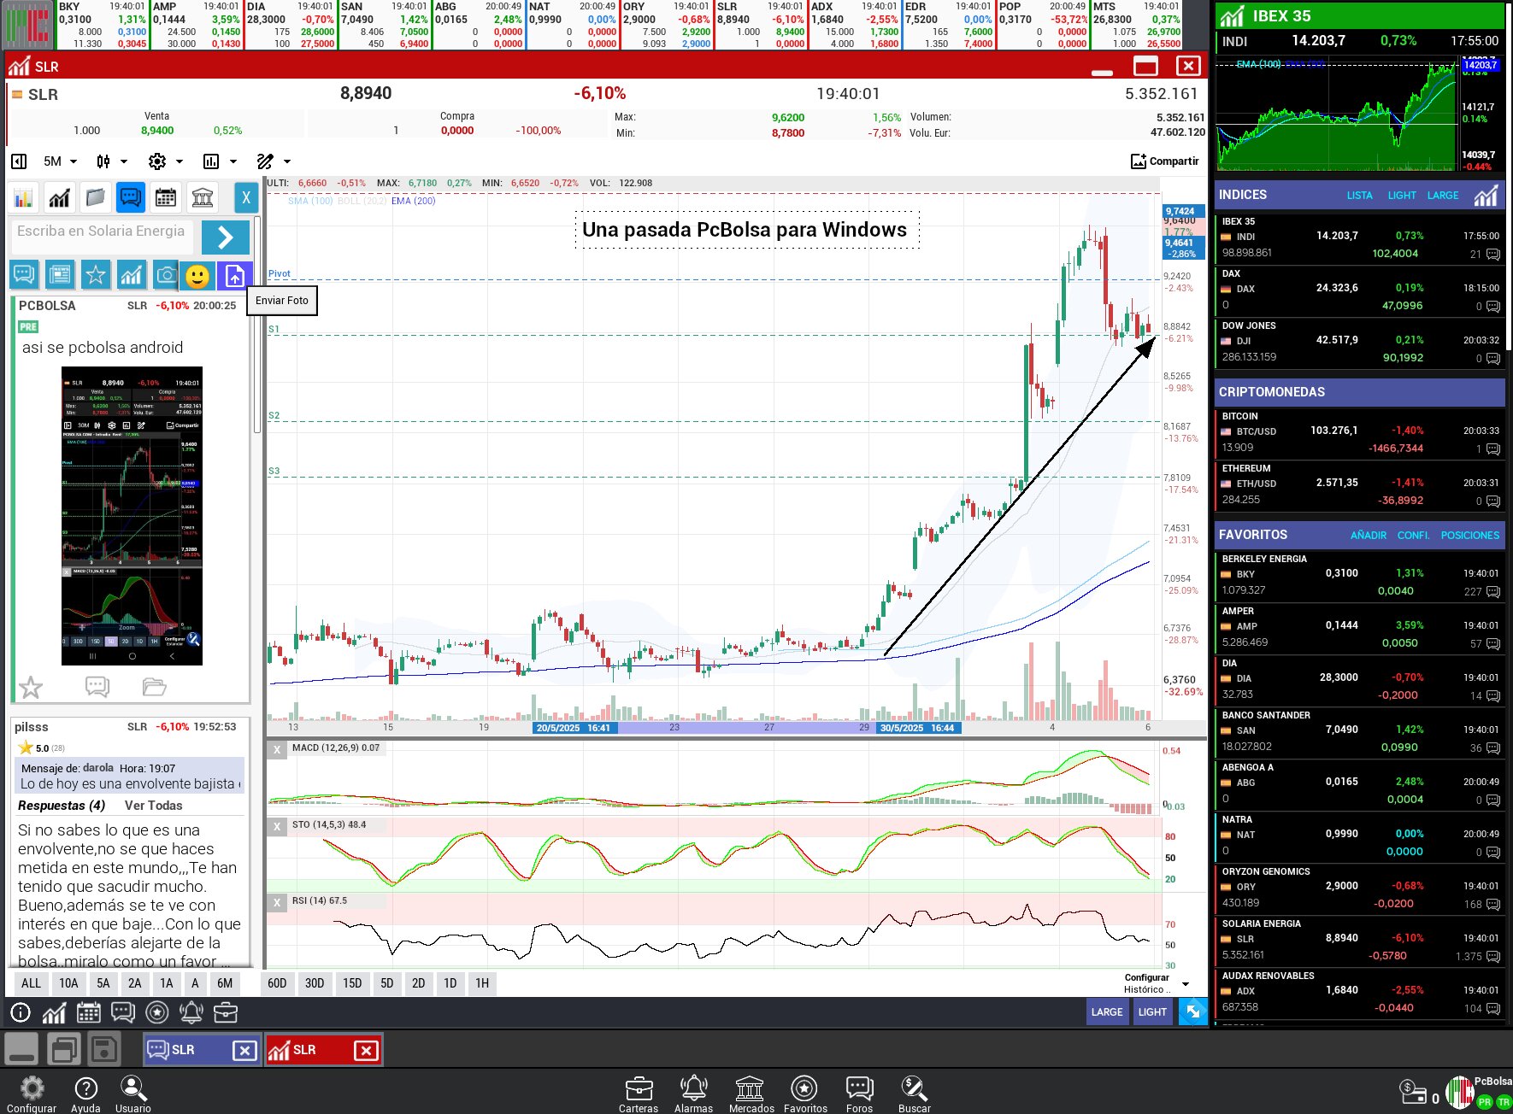
Task: Select the 10A history range button
Action: (x=68, y=983)
